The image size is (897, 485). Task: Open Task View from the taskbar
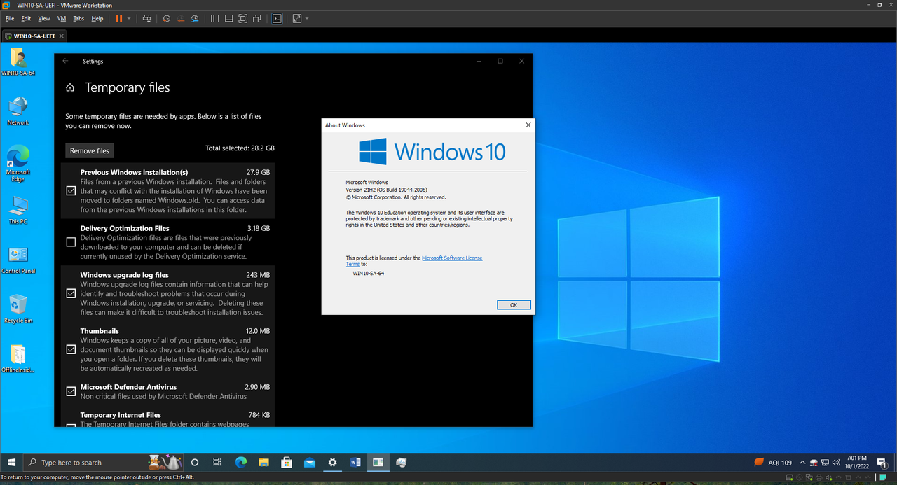(217, 463)
